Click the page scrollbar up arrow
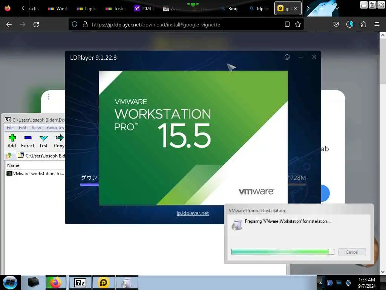The height and width of the screenshot is (290, 386). pos(383,35)
